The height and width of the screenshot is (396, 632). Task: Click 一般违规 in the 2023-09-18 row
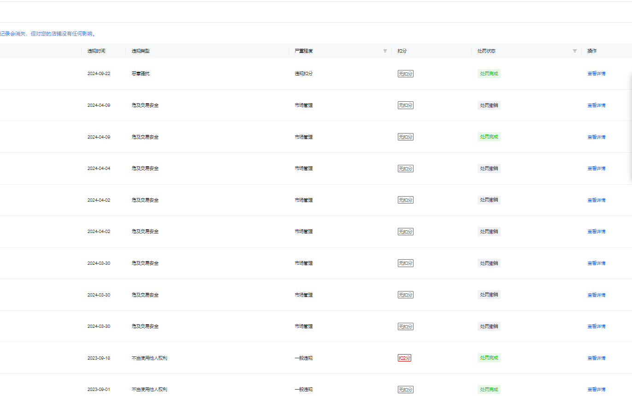pos(303,358)
